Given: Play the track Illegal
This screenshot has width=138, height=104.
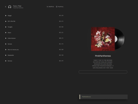Looking at the screenshot, I should pyautogui.click(x=6, y=16).
